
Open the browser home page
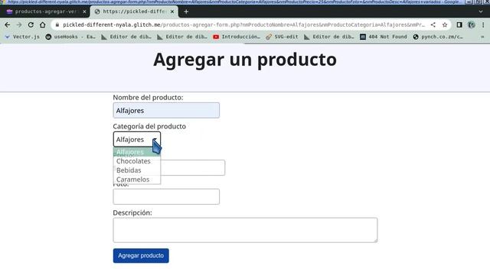click(x=43, y=24)
